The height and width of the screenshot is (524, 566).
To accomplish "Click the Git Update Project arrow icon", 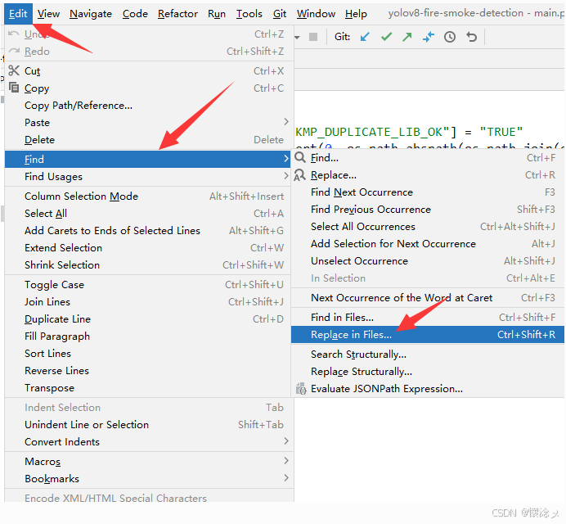I will pyautogui.click(x=365, y=37).
